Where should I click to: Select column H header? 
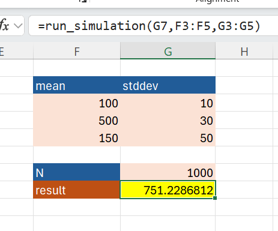click(244, 52)
